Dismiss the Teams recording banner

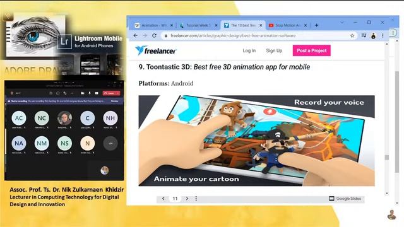click(114, 101)
